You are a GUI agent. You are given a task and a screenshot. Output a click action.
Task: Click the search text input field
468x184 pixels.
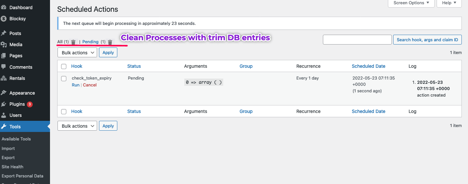357,40
